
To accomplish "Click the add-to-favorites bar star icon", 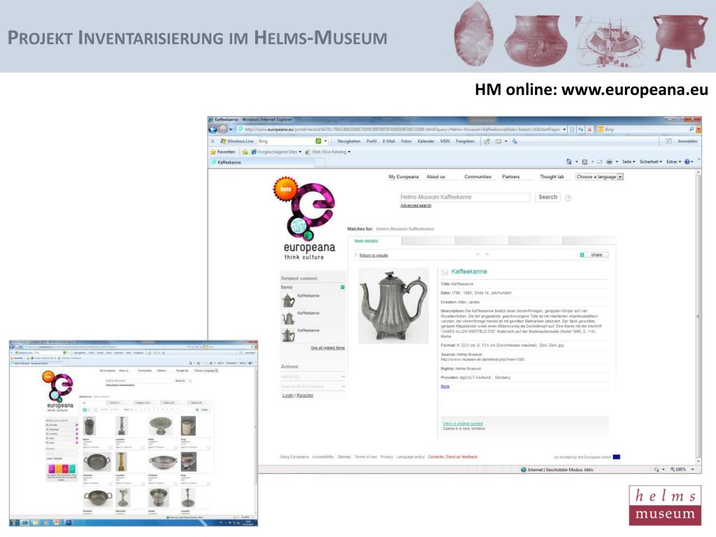I will click(245, 152).
